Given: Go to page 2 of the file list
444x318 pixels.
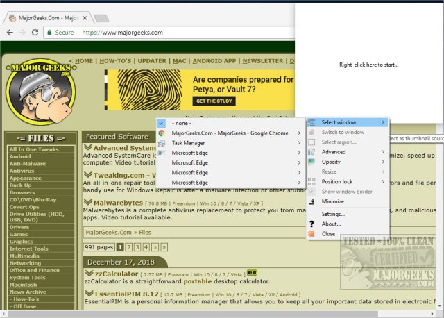Looking at the screenshot, I should click(129, 247).
